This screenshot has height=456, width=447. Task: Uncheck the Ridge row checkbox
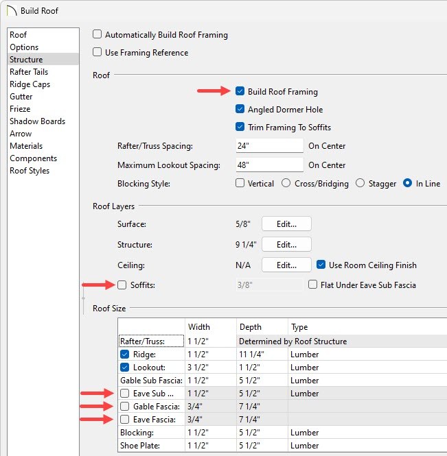point(125,355)
